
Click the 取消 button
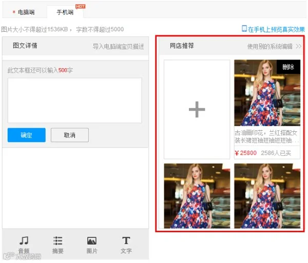[70, 135]
